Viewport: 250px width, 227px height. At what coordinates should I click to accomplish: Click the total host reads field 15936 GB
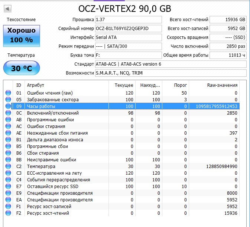[228, 20]
